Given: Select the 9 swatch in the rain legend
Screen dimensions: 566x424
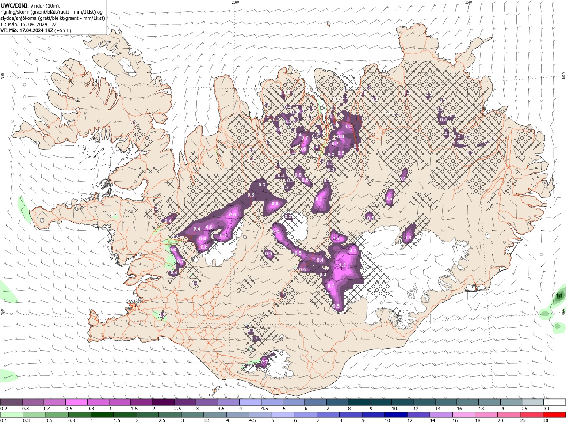Looking at the screenshot, I should (374, 414).
